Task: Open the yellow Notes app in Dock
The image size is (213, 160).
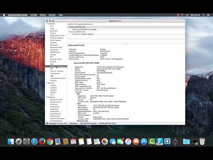Action: (81, 142)
